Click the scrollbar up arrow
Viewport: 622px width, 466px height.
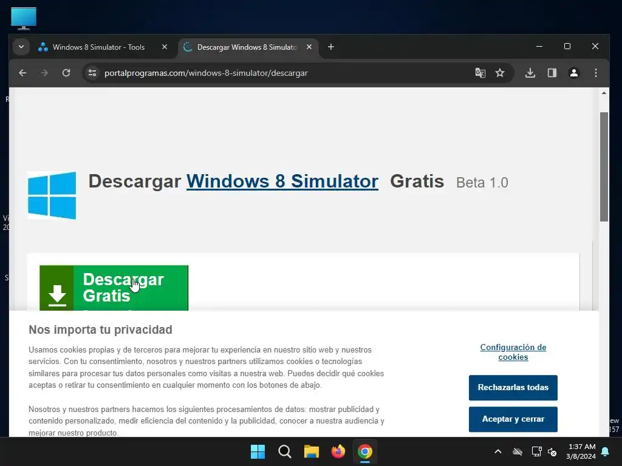(604, 93)
